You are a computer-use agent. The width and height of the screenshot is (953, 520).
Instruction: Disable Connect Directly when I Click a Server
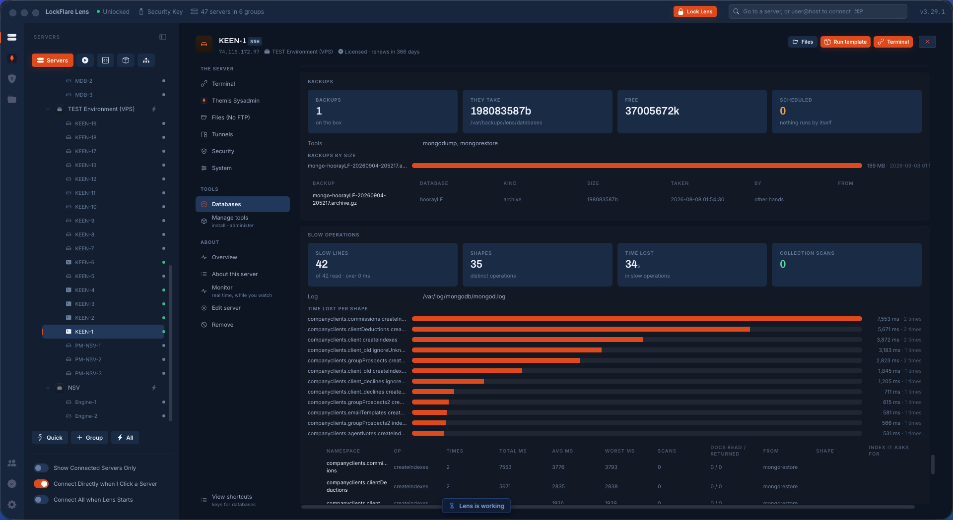41,484
